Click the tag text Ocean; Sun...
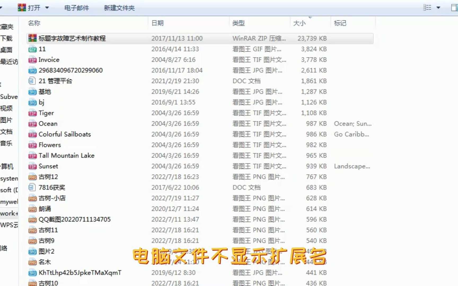 click(353, 124)
